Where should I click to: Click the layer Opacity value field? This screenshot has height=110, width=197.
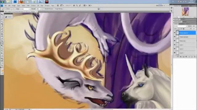tap(194, 26)
